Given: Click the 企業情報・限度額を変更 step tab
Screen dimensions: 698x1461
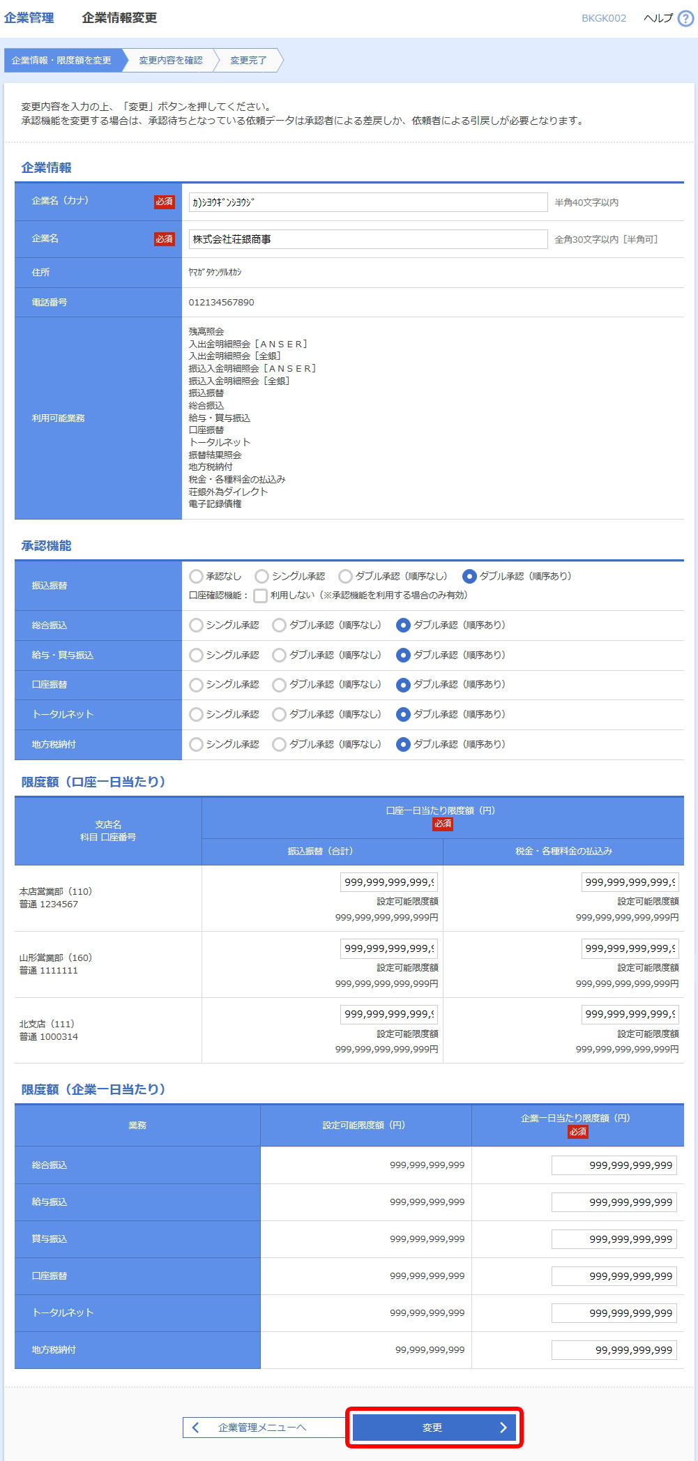Looking at the screenshot, I should pyautogui.click(x=62, y=61).
